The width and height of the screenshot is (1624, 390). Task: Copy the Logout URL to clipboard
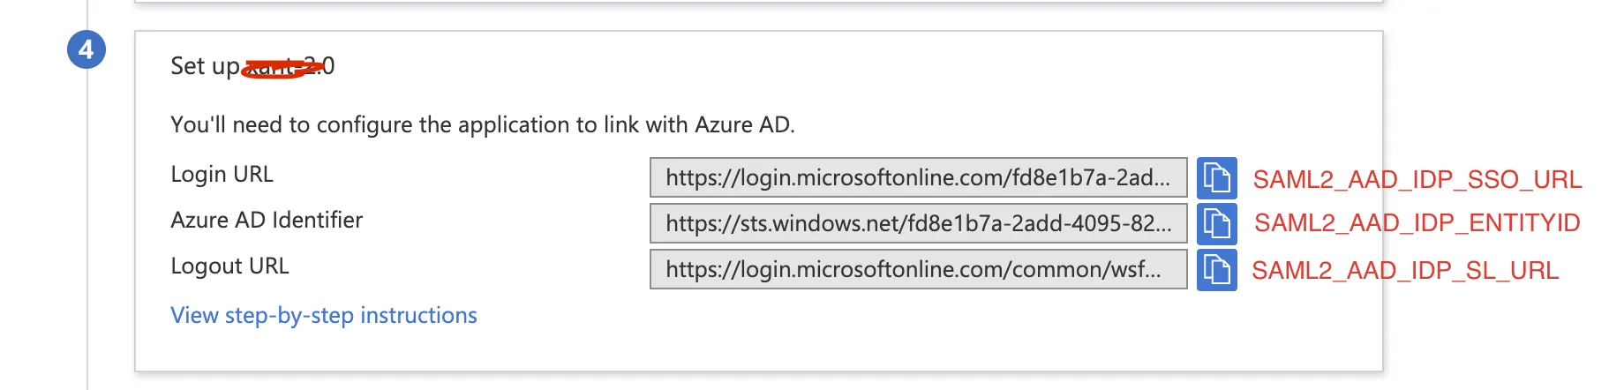pos(1216,270)
